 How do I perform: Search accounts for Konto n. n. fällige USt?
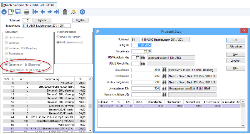pos(164,95)
